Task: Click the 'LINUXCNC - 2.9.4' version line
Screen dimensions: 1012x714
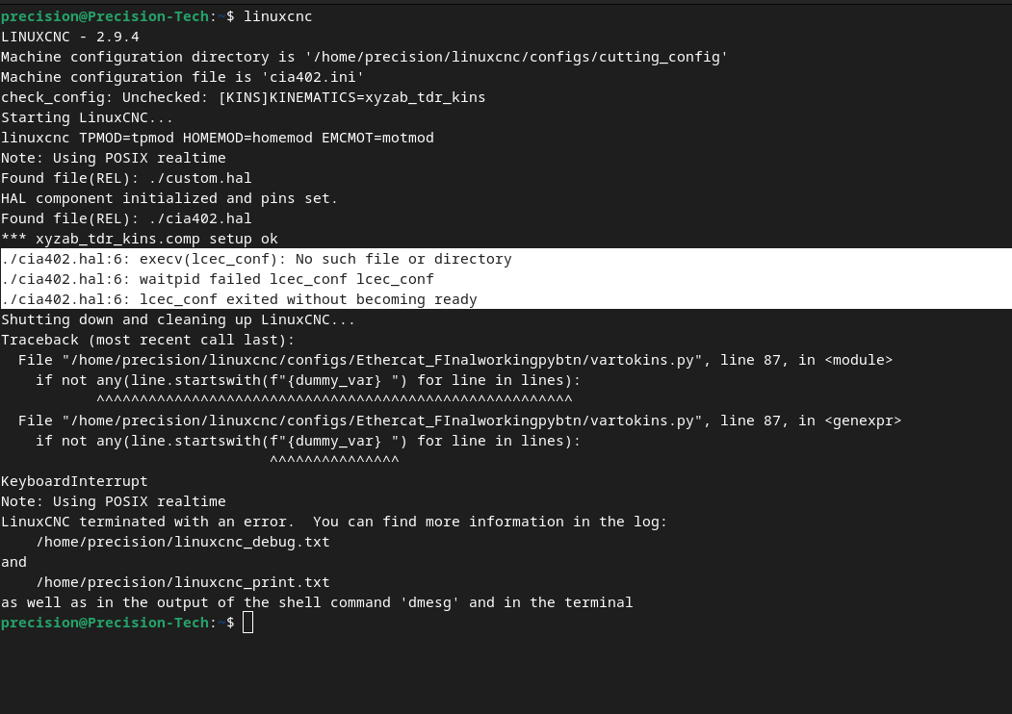Action: [69, 37]
